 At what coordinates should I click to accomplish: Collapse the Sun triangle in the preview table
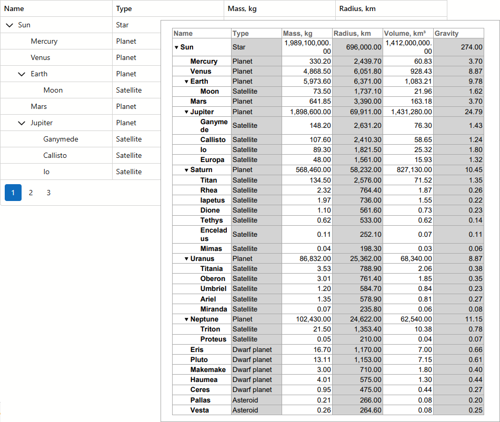(x=176, y=47)
